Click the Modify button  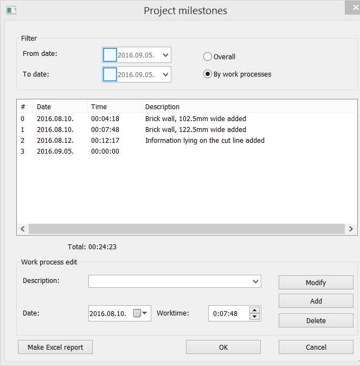316,282
